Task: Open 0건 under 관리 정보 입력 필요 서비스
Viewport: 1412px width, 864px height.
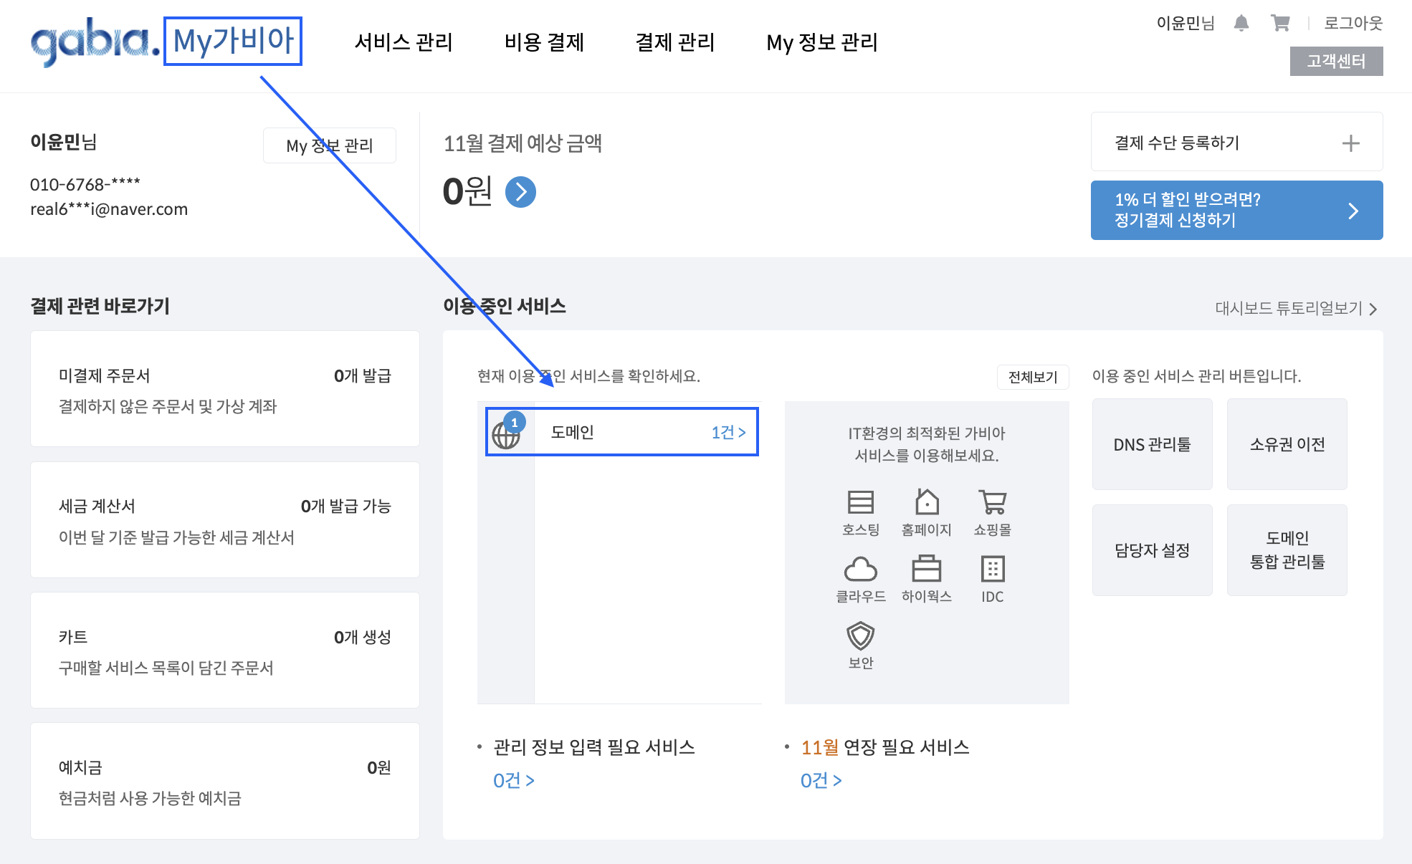Action: tap(513, 780)
